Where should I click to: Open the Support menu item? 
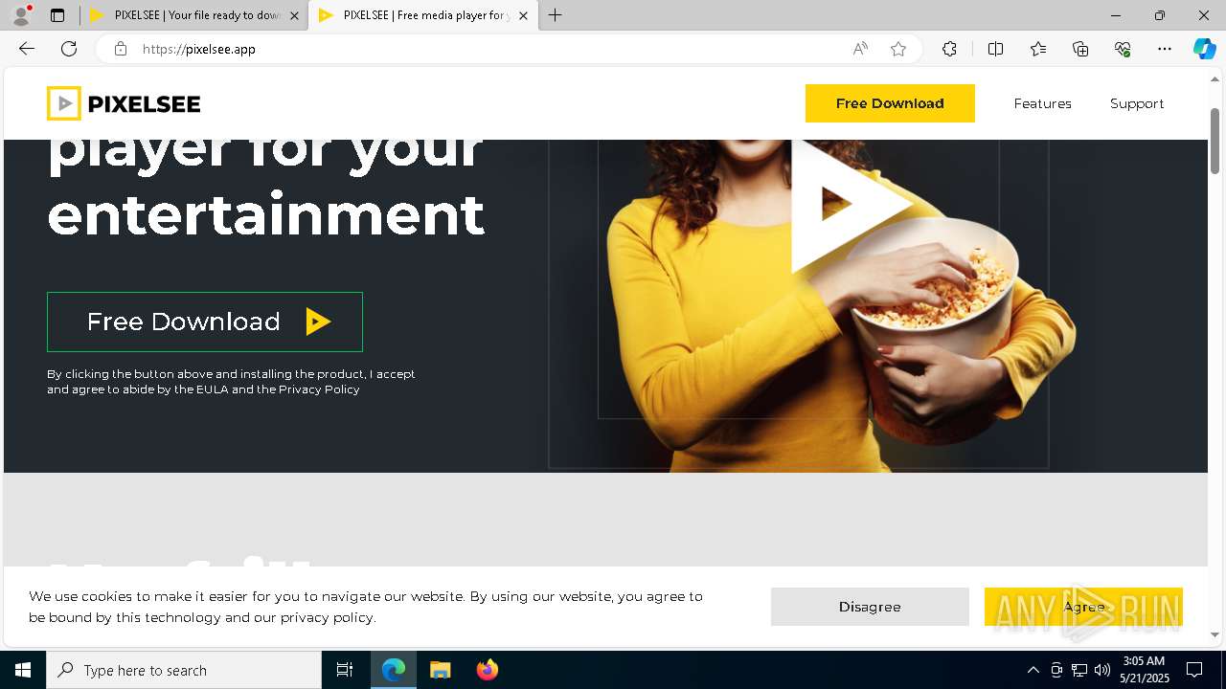point(1137,103)
